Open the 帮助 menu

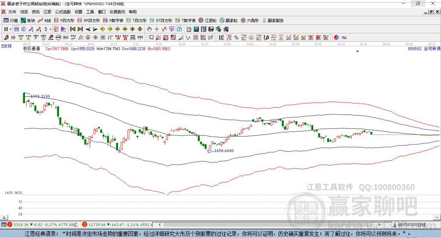133,12
